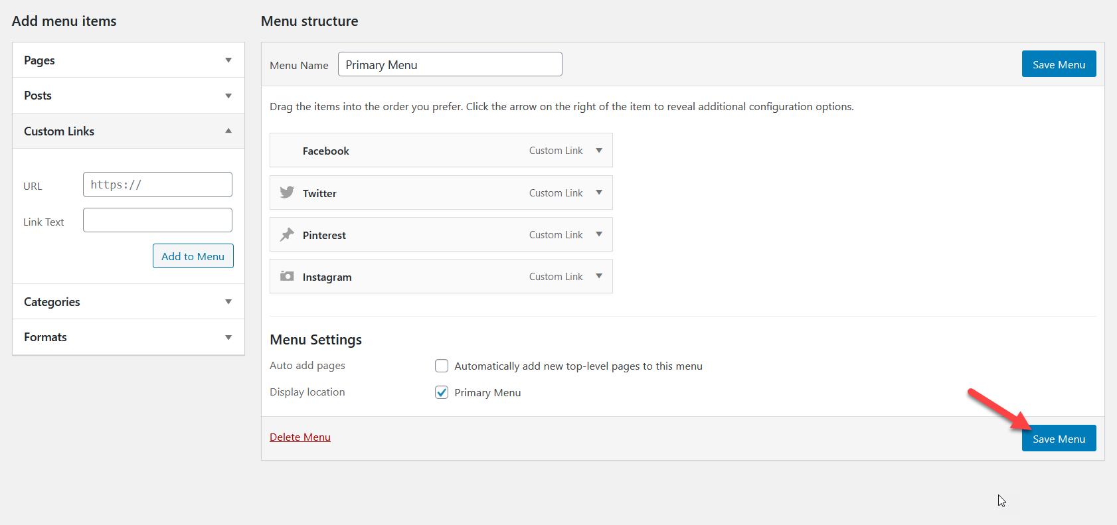Open Facebook menu item options arrow

tap(599, 151)
